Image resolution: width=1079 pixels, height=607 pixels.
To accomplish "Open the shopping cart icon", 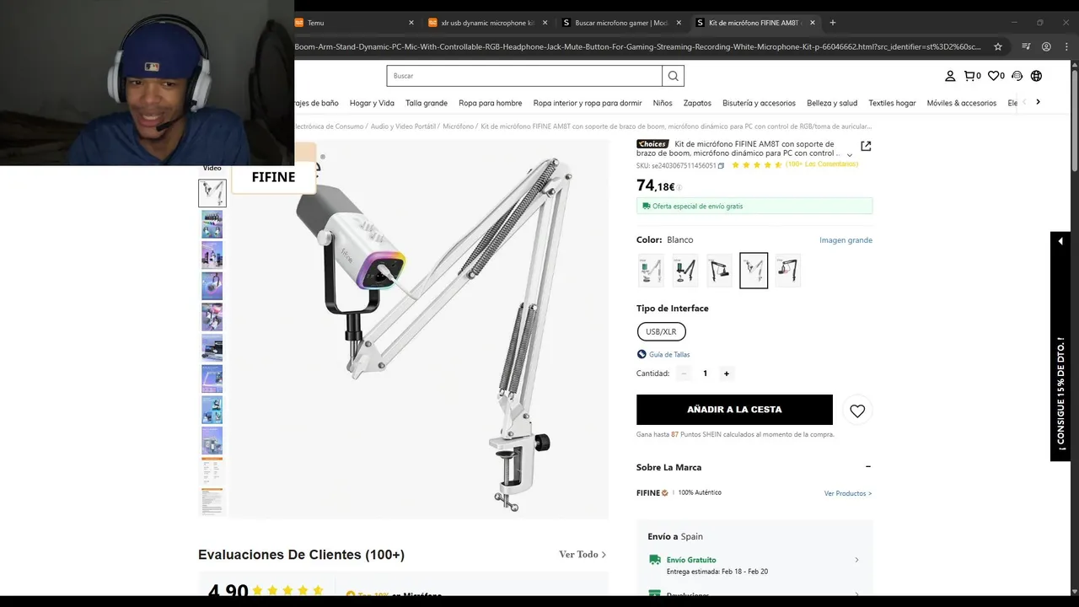I will pyautogui.click(x=972, y=76).
